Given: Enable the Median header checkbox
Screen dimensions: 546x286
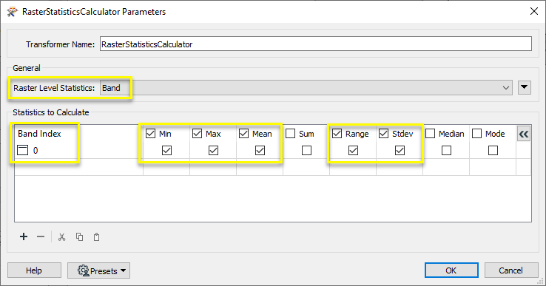Looking at the screenshot, I should pos(431,134).
